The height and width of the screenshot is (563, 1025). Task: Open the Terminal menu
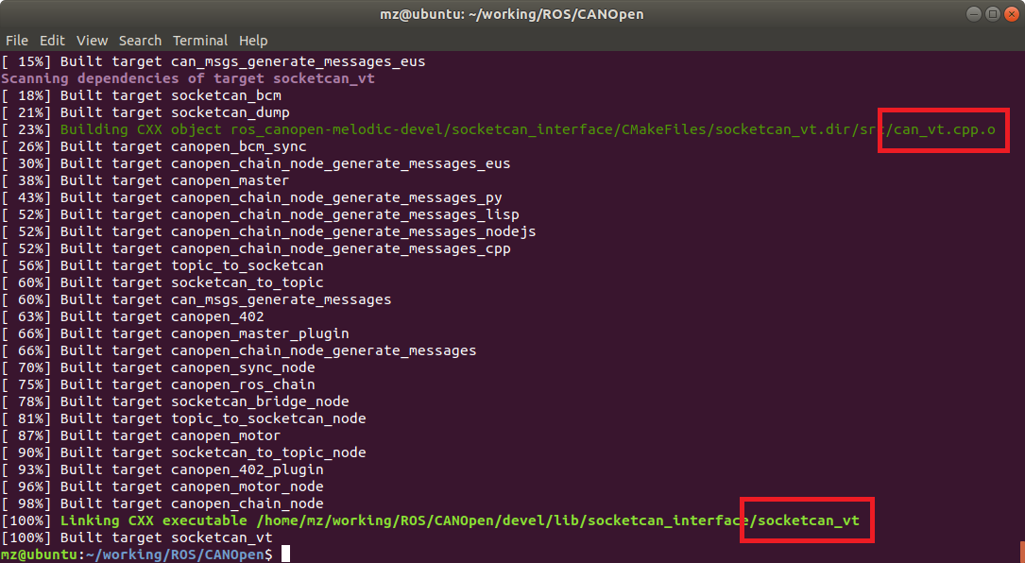pos(199,41)
